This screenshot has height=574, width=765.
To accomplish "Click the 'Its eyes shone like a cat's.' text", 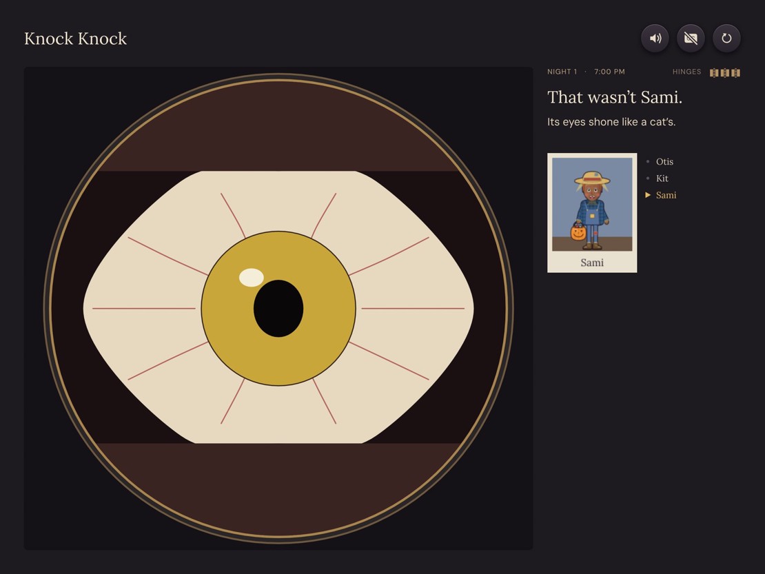I will tap(611, 122).
